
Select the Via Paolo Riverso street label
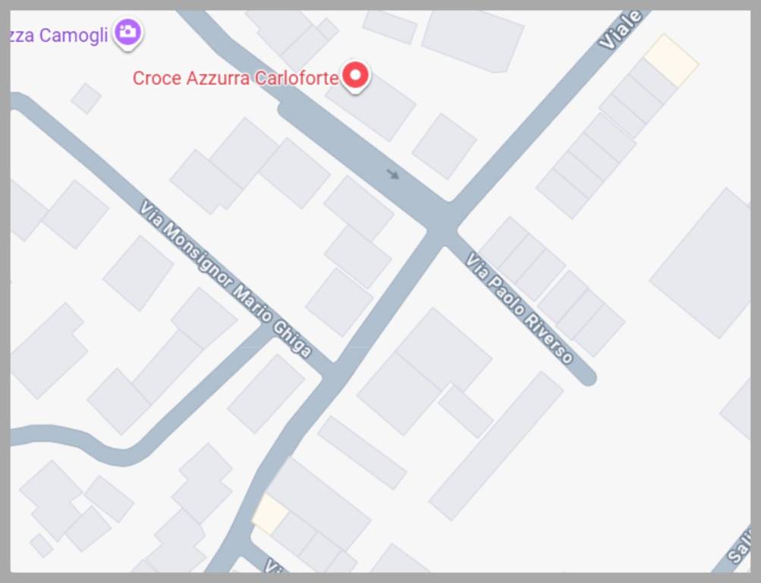pos(519,307)
